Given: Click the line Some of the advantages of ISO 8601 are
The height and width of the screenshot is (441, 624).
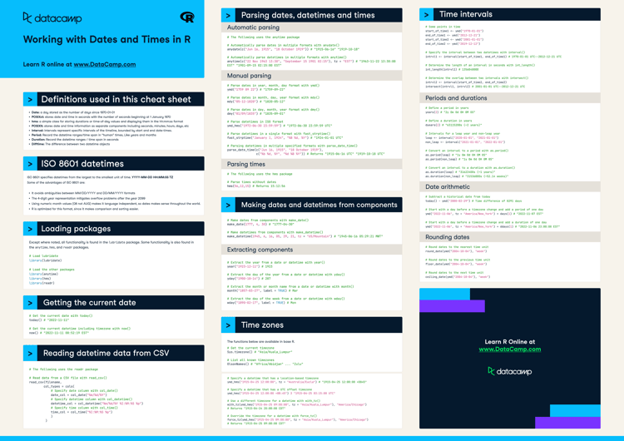Looking at the screenshot, I should 56,183.
